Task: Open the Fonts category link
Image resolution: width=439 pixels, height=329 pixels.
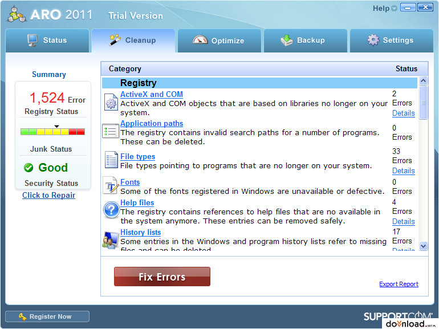Action: pos(130,182)
